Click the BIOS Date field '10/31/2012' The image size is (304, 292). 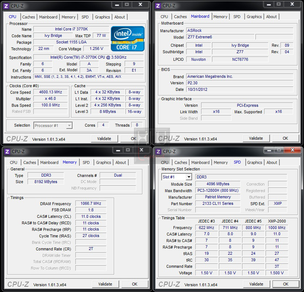[x=240, y=89]
